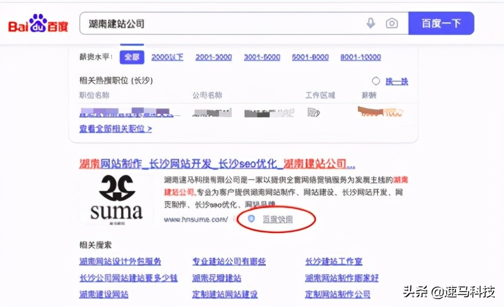The image size is (504, 307).
Task: Open related search 湖南网站设计外包服务
Action: [120, 261]
